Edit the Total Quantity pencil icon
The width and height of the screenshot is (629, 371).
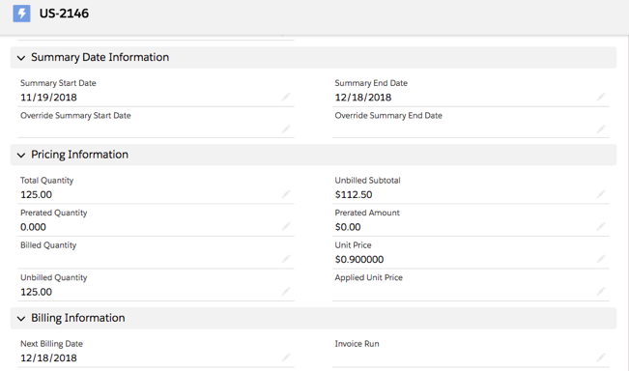(286, 194)
